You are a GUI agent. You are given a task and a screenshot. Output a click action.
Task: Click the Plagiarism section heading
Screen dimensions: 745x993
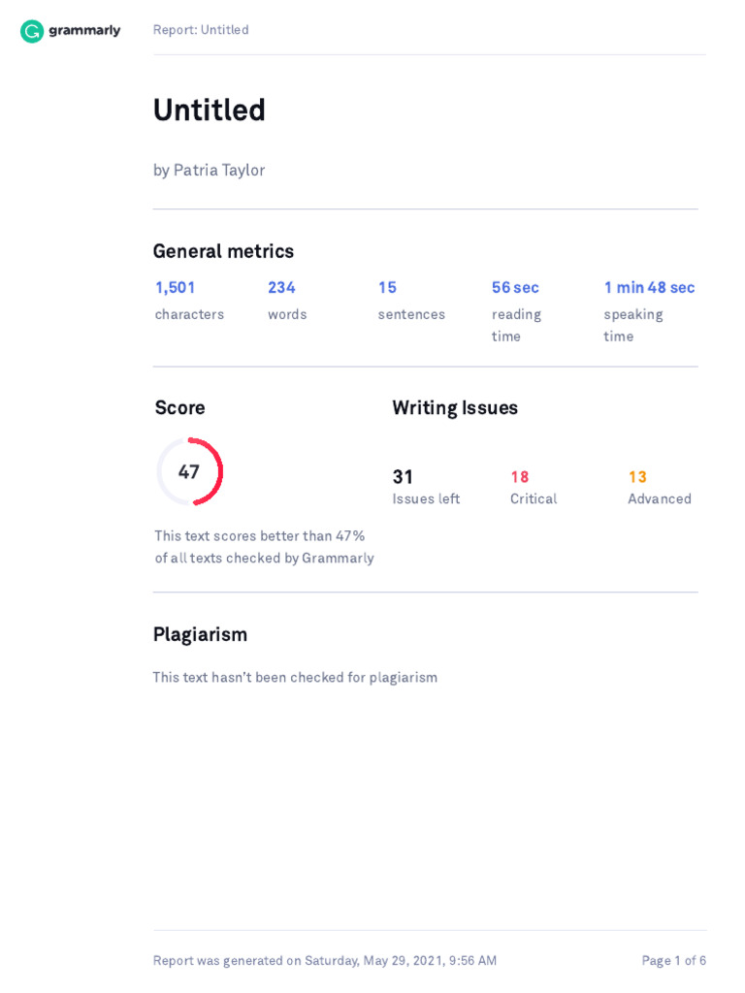[x=200, y=634]
